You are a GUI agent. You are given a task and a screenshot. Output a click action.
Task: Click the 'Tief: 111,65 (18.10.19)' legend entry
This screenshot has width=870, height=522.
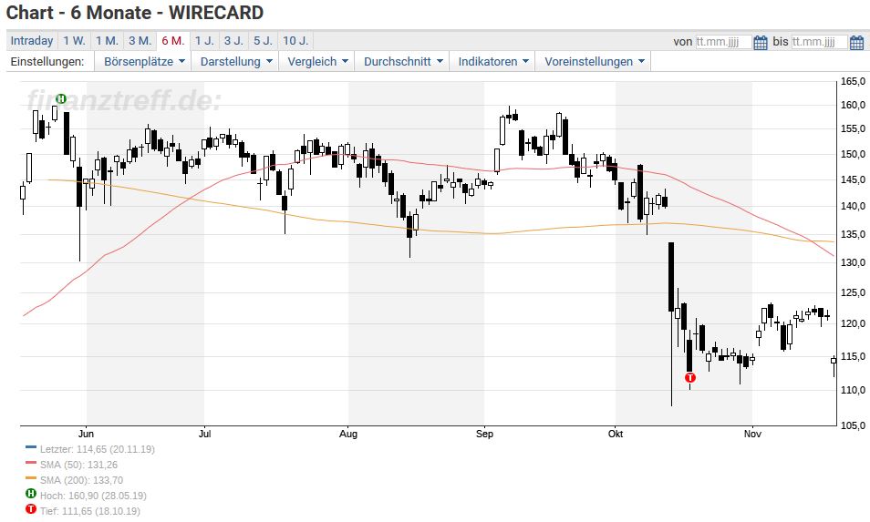click(x=90, y=511)
